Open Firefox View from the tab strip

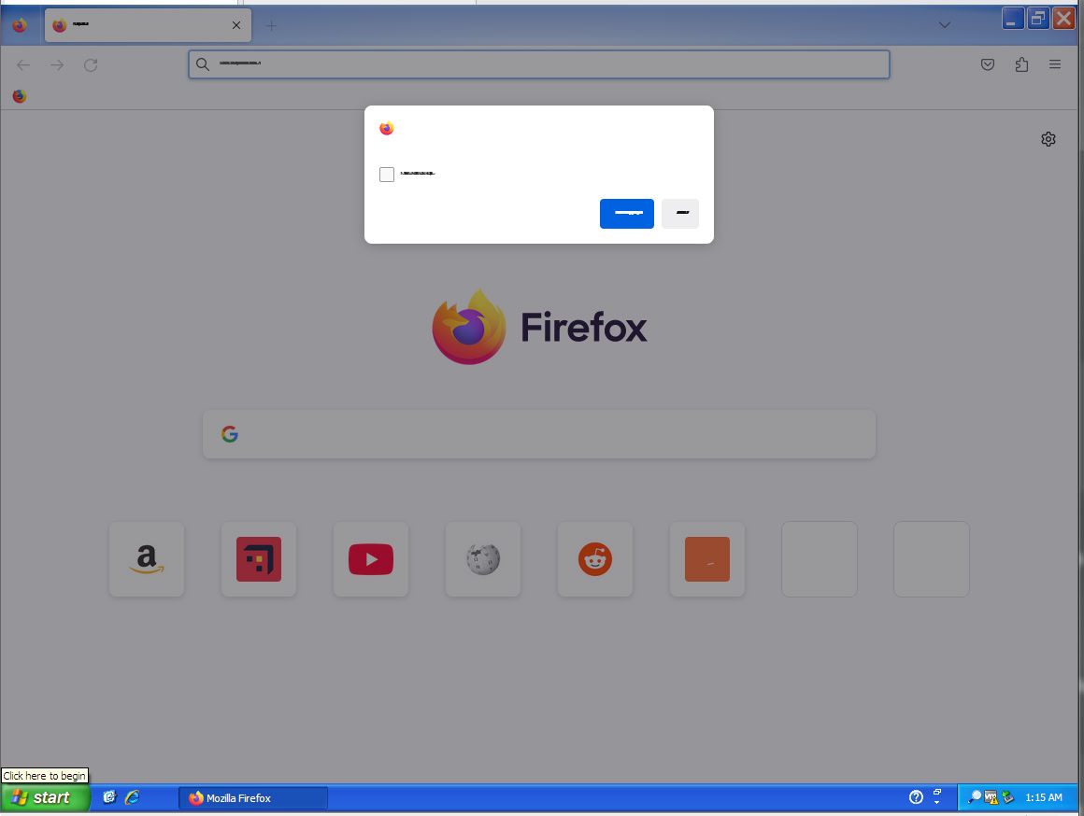pos(20,25)
